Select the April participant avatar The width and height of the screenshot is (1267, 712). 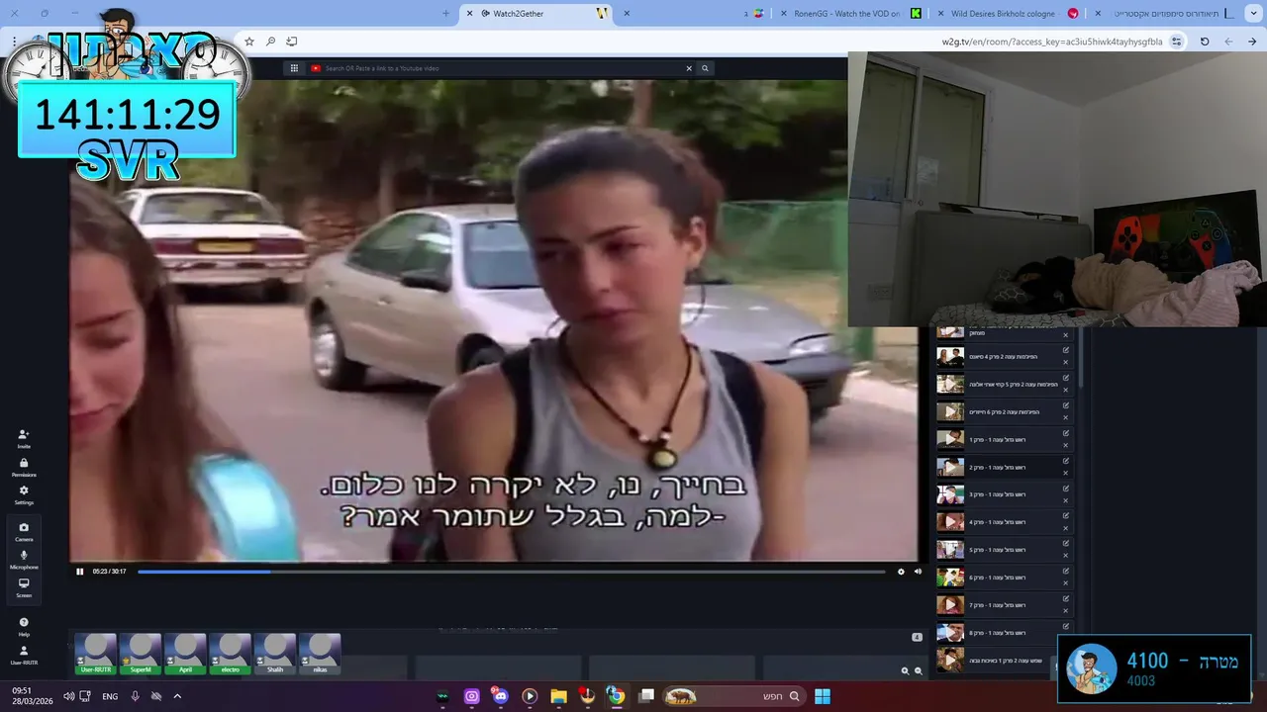pos(185,654)
